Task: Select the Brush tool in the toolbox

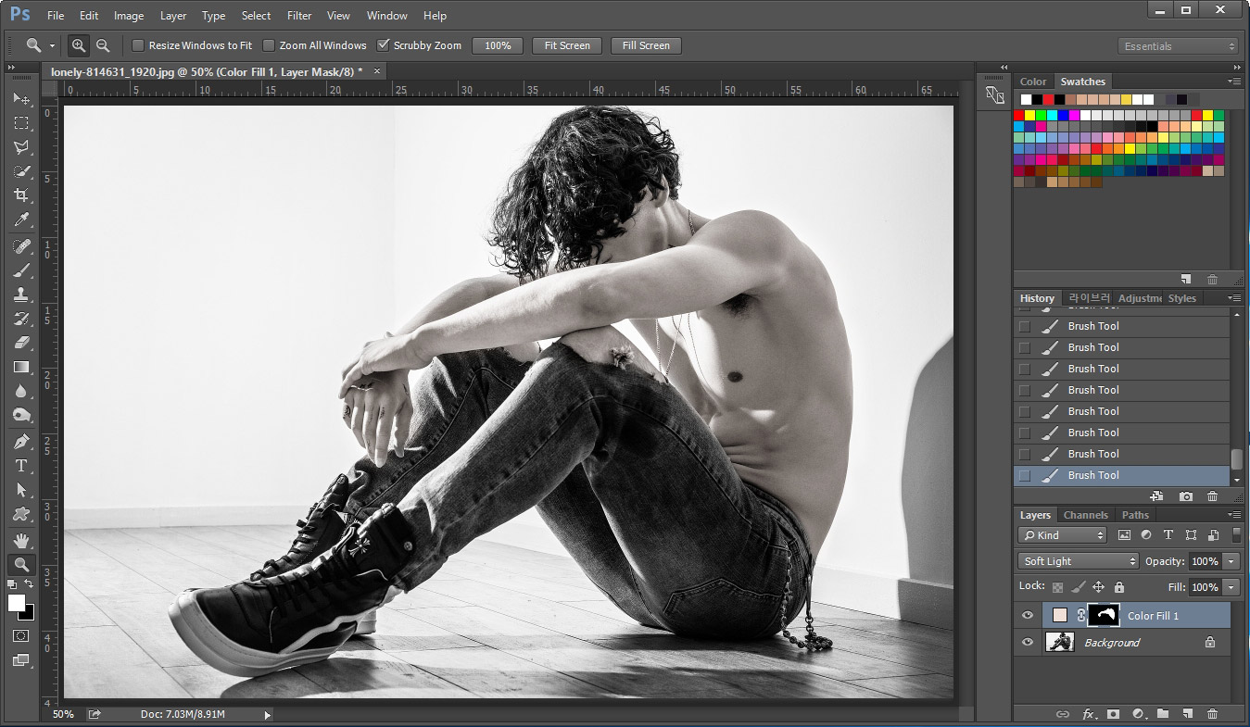Action: click(x=20, y=270)
